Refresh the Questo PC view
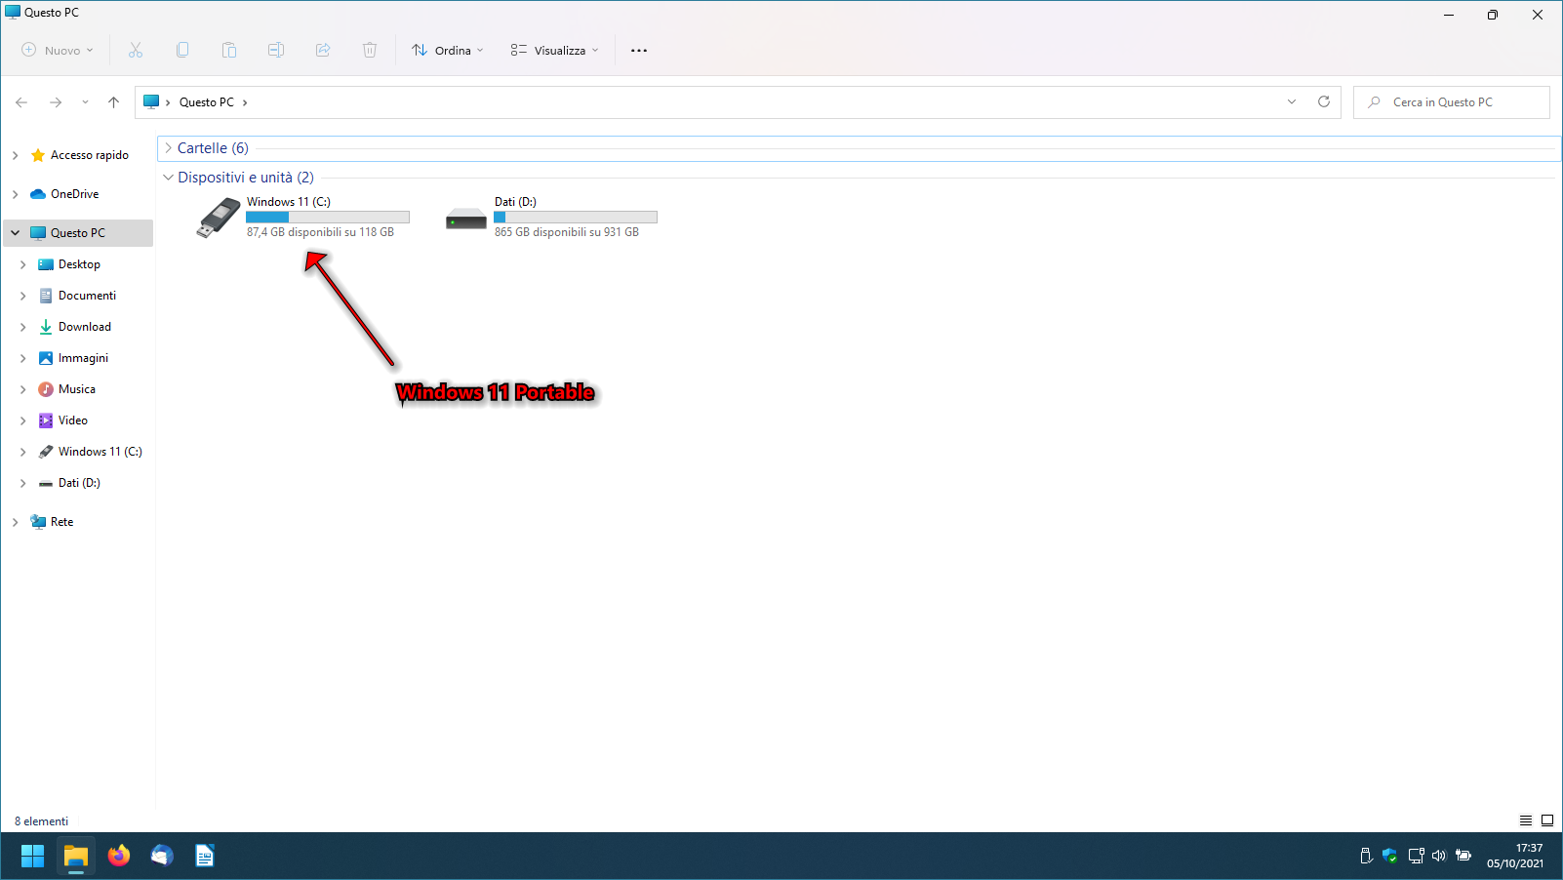This screenshot has width=1563, height=880. click(1324, 102)
